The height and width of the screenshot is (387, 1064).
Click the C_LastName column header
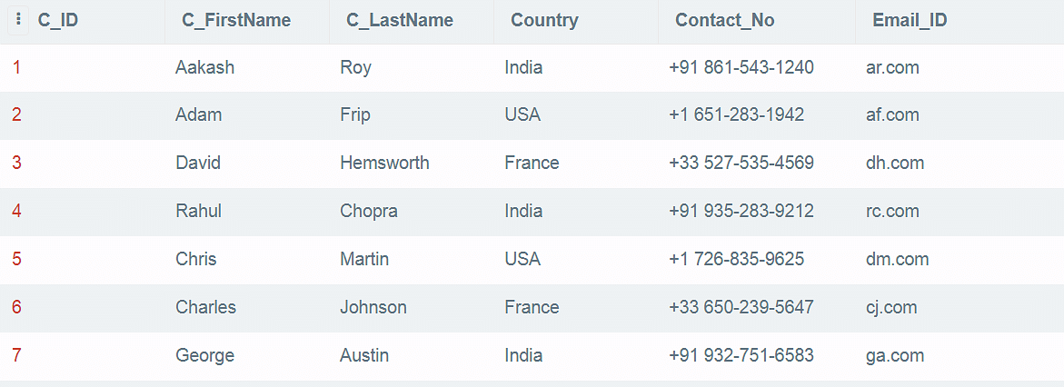pos(400,20)
